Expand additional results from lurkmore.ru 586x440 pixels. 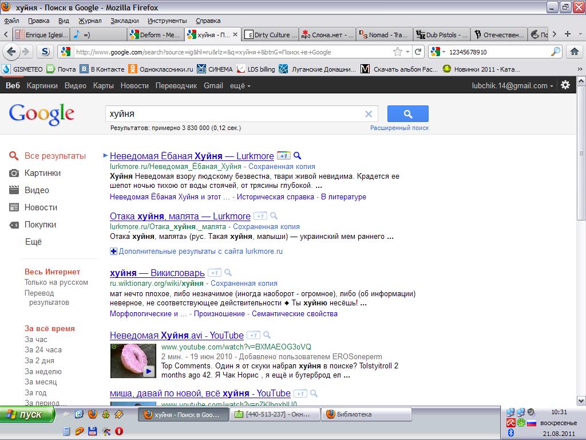coord(196,252)
